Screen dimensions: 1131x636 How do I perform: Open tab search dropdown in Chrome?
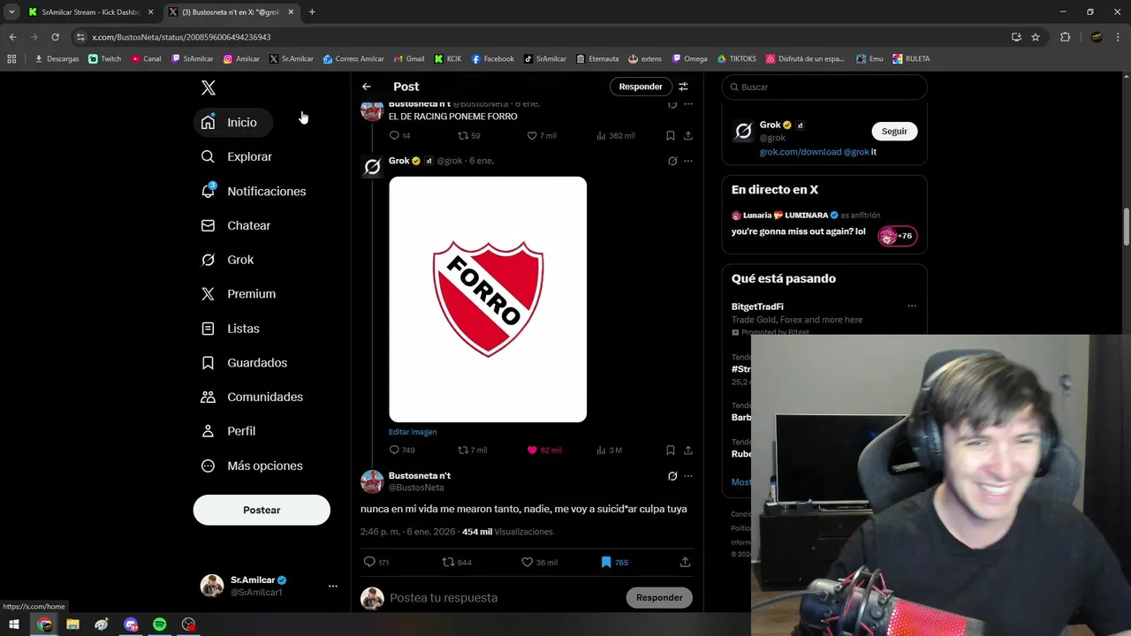tap(11, 12)
